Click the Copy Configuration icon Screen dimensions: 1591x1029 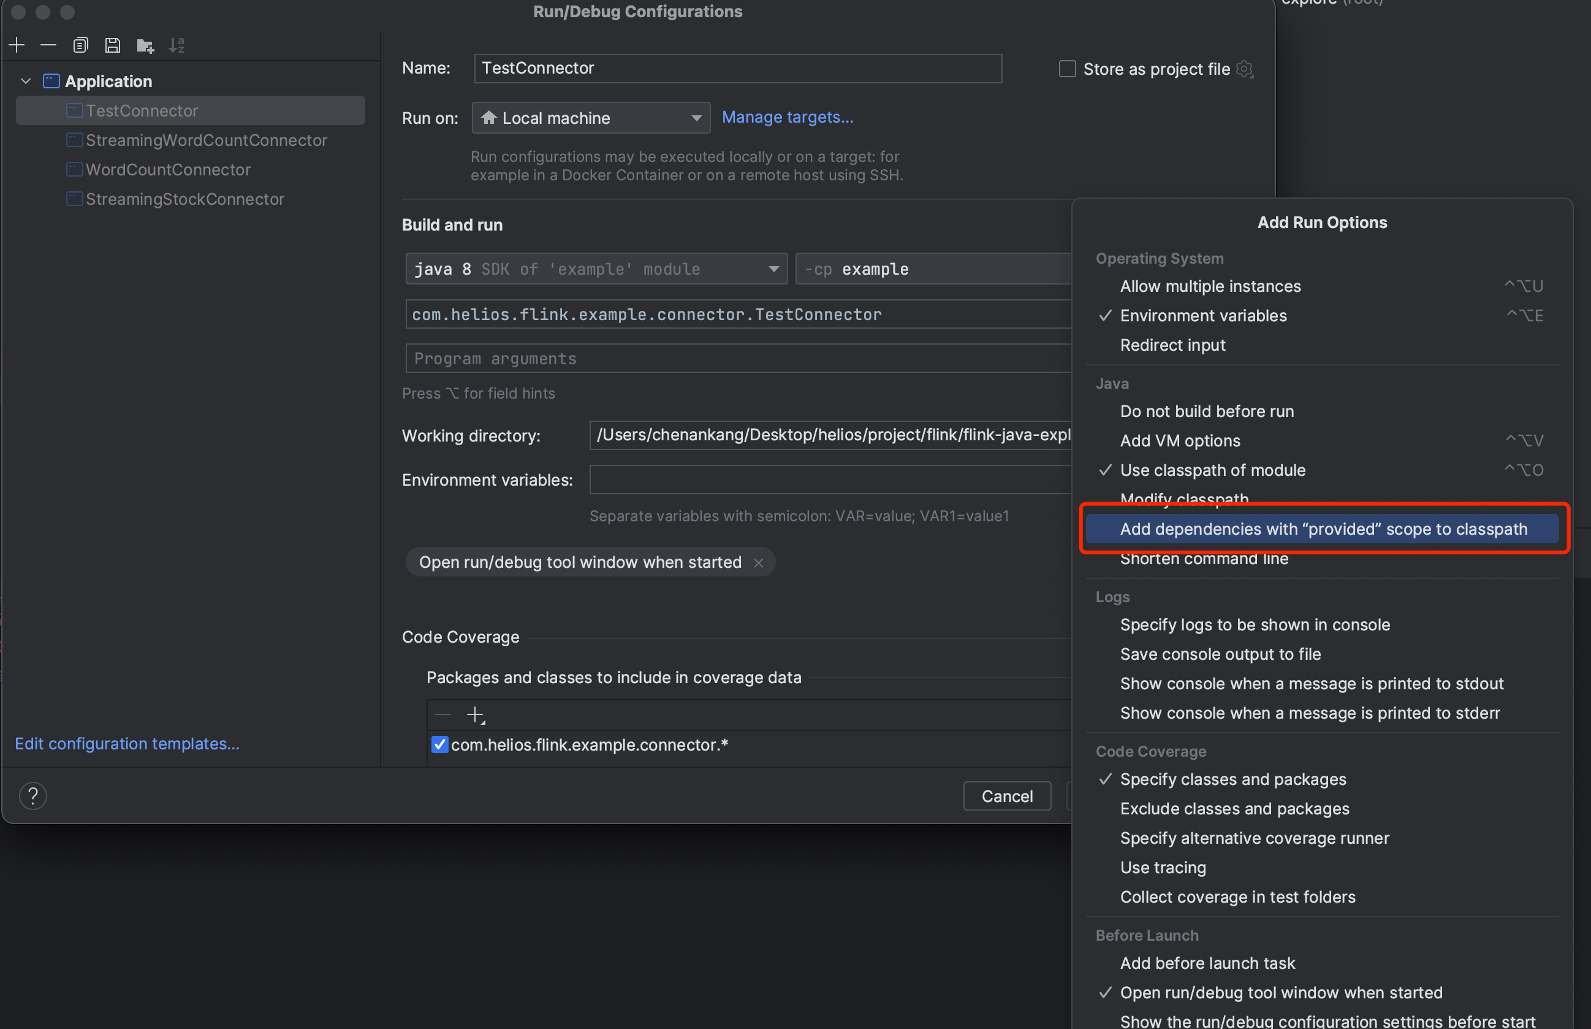[80, 45]
